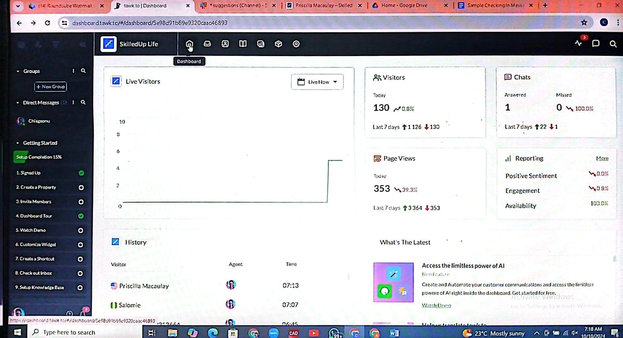Follow the Watch Demo link under AI feature
623x338 pixels.
pos(436,305)
